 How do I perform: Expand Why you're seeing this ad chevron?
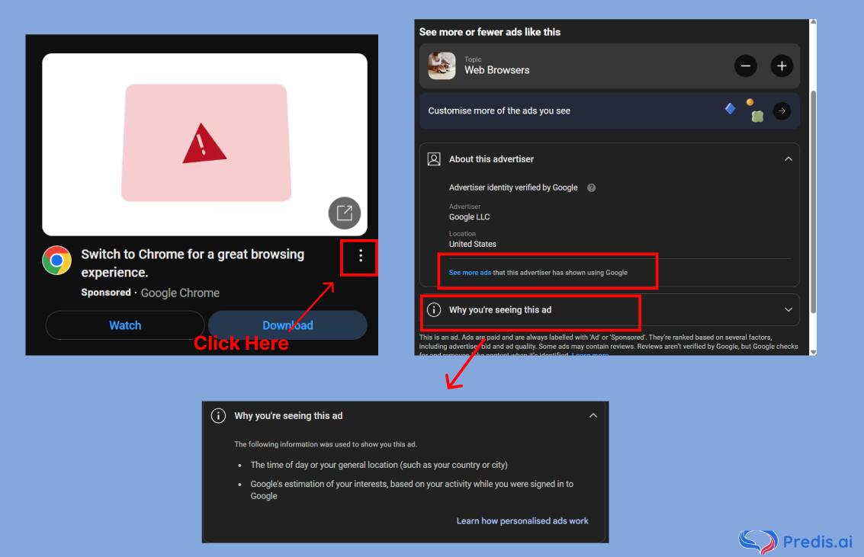point(789,309)
